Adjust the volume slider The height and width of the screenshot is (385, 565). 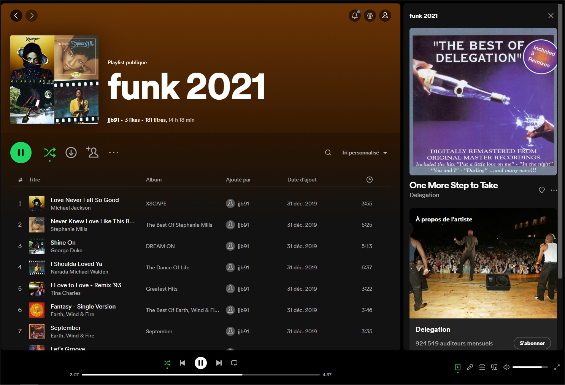click(530, 367)
